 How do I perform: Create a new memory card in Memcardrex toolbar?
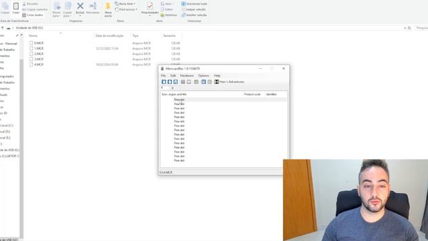164,82
